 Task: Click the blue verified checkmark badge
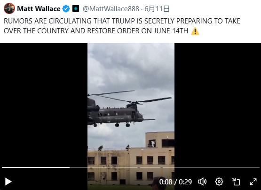pyautogui.click(x=66, y=8)
